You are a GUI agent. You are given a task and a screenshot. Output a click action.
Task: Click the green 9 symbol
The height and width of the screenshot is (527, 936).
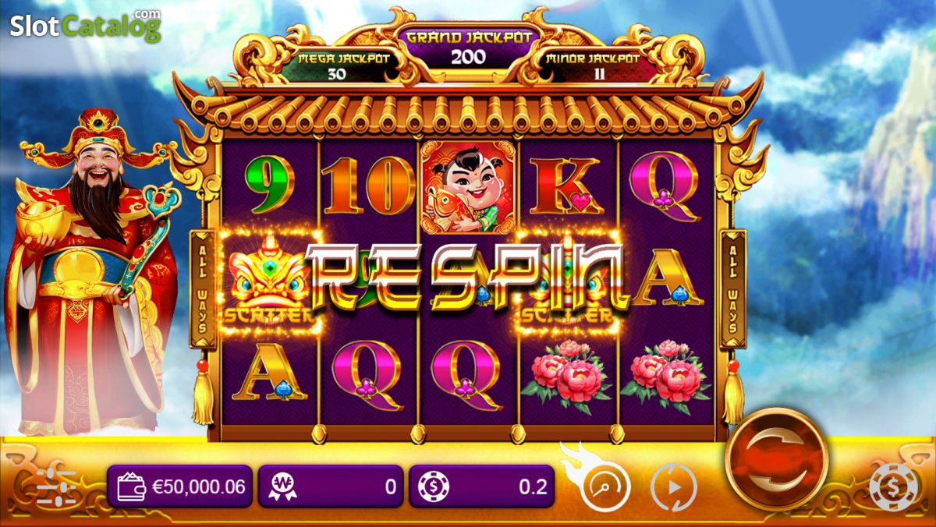270,187
